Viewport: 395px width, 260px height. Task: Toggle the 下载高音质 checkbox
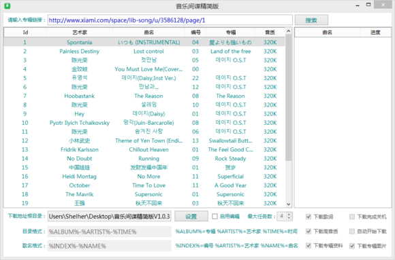[x=309, y=231]
